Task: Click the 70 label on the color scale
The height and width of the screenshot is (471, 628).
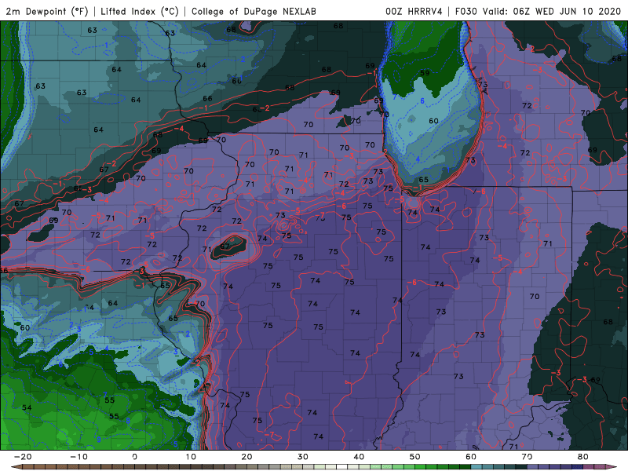Action: click(527, 457)
